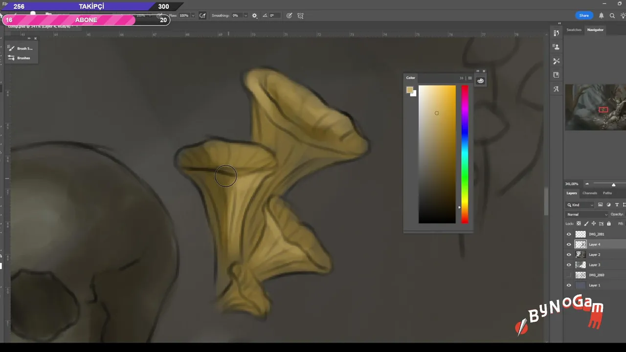The image size is (626, 352).
Task: Click the Navigator preview thumbnail
Action: 596,107
